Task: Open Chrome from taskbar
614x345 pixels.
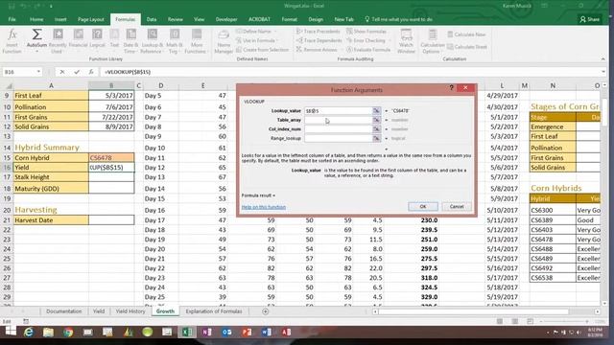Action: 68,333
